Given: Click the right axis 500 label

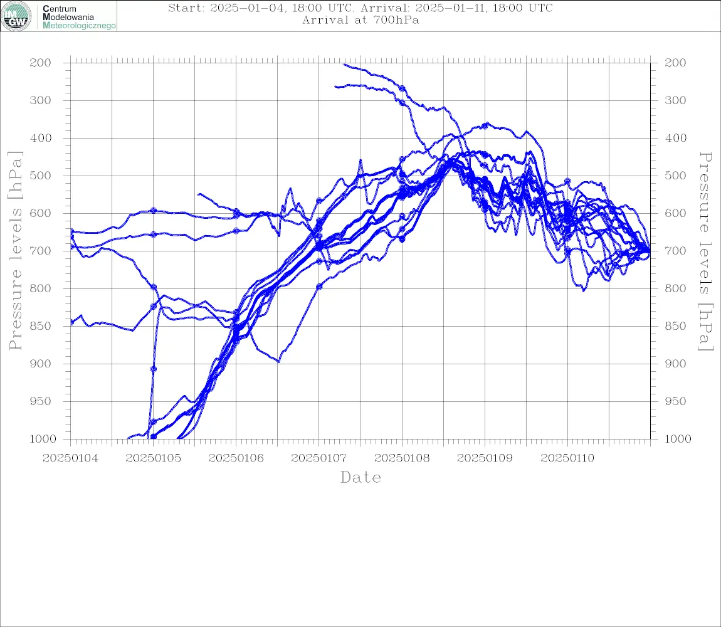Looking at the screenshot, I should click(675, 176).
